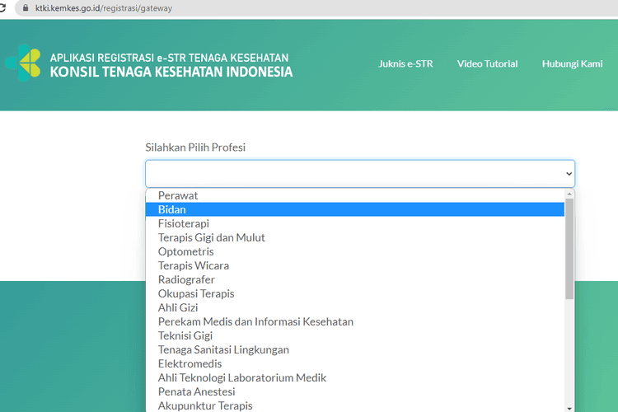Select Tenaga Sanitasi Lingkungan option
This screenshot has height=412, width=618.
pyautogui.click(x=354, y=349)
